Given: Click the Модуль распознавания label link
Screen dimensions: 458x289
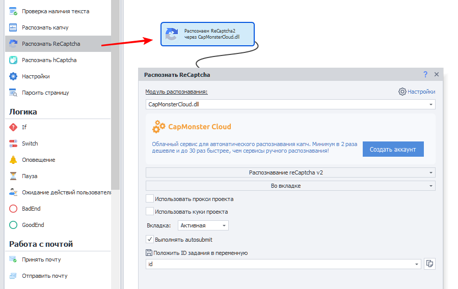Looking at the screenshot, I should pos(176,92).
